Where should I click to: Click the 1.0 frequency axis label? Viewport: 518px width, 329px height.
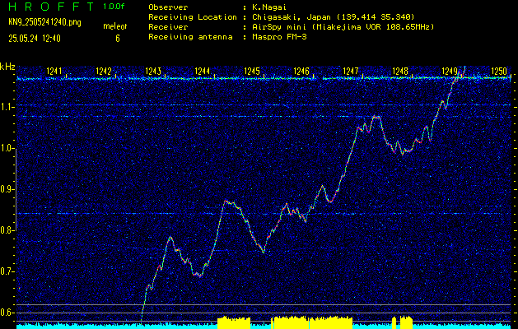pos(7,149)
